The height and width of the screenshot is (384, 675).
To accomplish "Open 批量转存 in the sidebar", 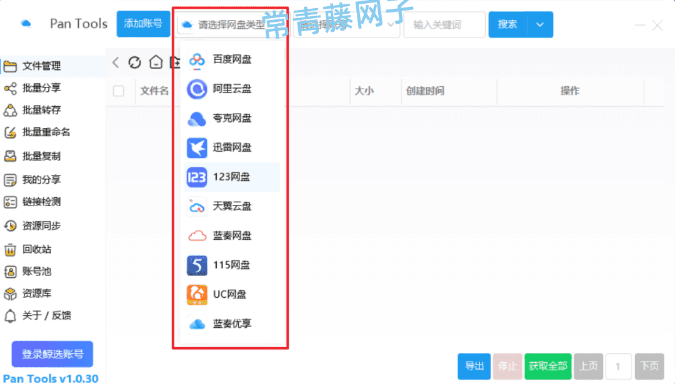I will 52,110.
